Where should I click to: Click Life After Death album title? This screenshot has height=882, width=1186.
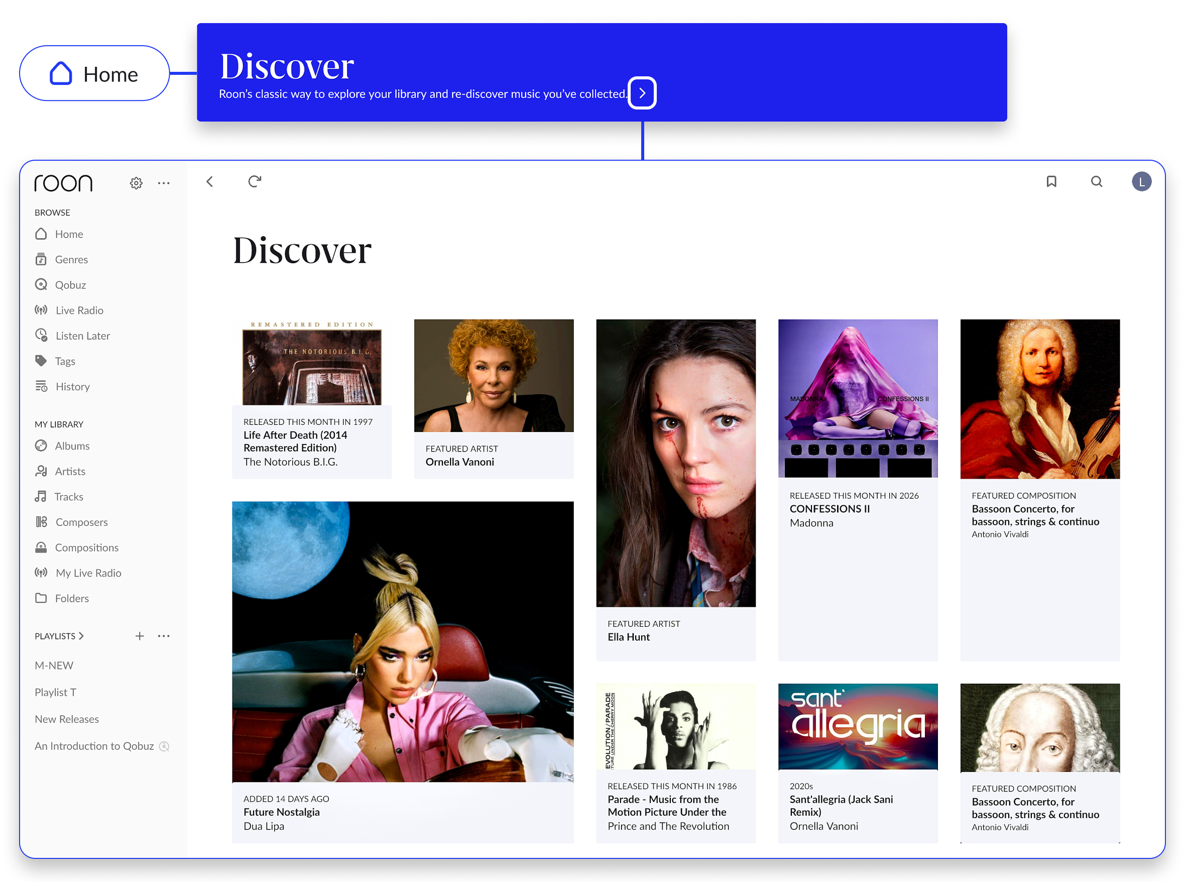tap(295, 442)
